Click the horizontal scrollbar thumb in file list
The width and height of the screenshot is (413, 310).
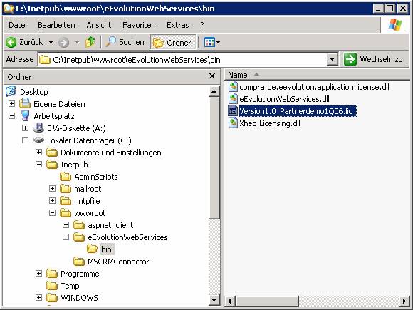point(267,301)
